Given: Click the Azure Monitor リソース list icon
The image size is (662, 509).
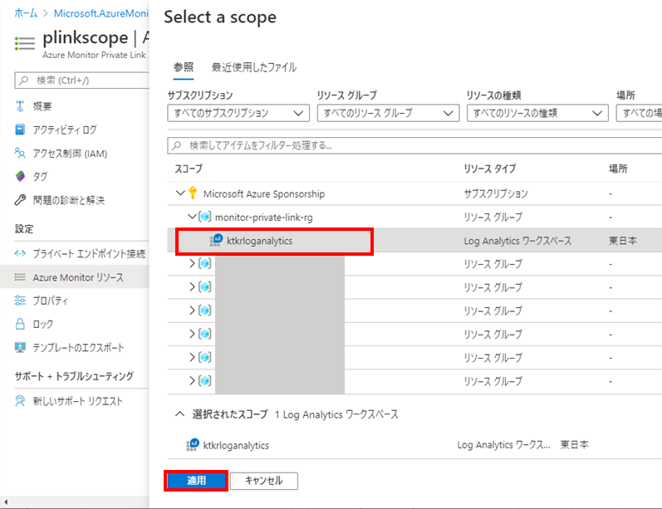Looking at the screenshot, I should [20, 277].
